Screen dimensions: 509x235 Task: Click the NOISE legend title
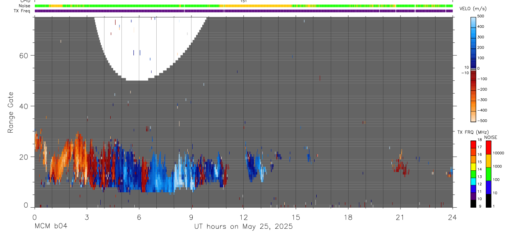point(490,137)
